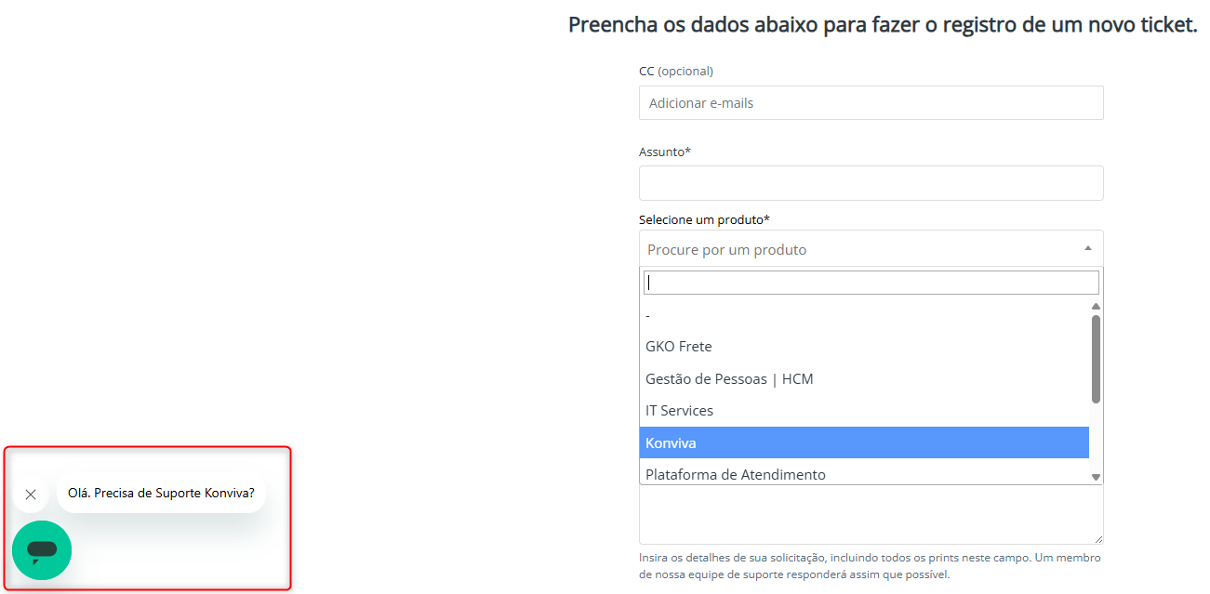Click the 'Procure por um produto' placeholder text
The height and width of the screenshot is (594, 1210).
tap(727, 249)
